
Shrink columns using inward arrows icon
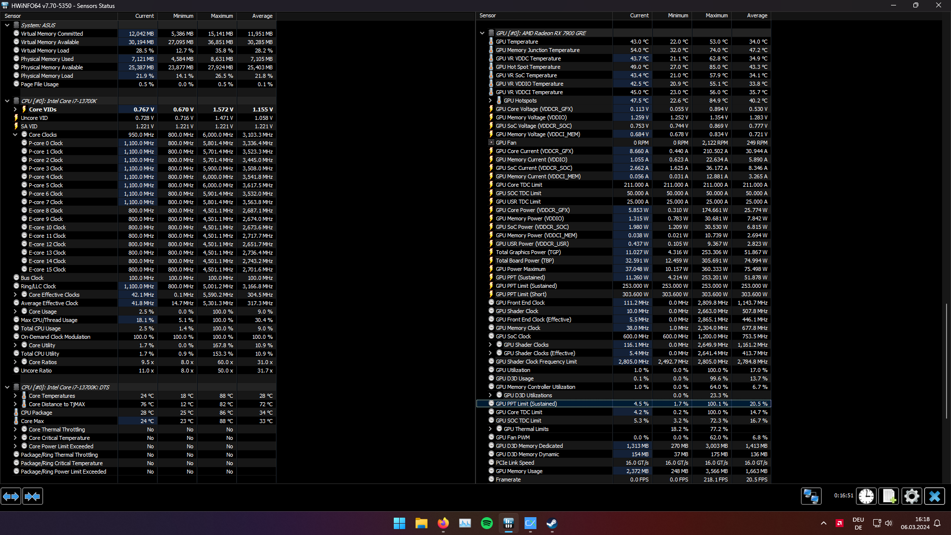32,496
